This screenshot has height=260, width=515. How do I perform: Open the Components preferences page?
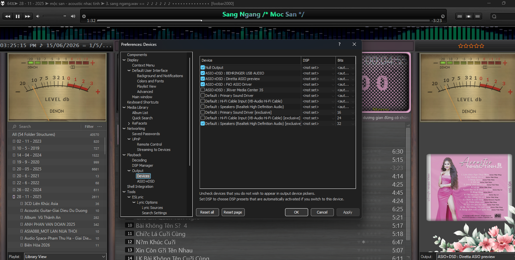[137, 55]
